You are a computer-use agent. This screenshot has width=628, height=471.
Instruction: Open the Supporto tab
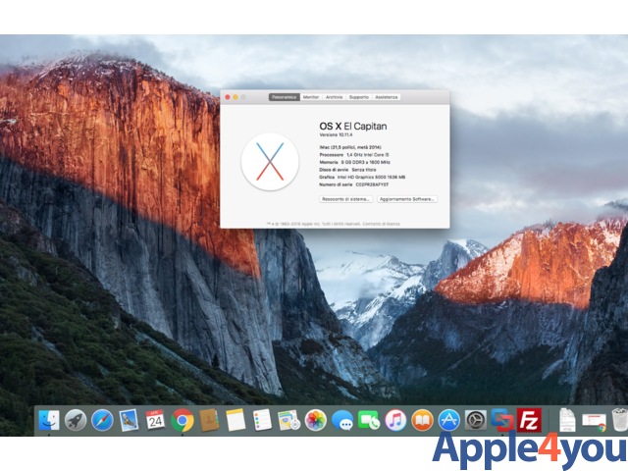[359, 97]
